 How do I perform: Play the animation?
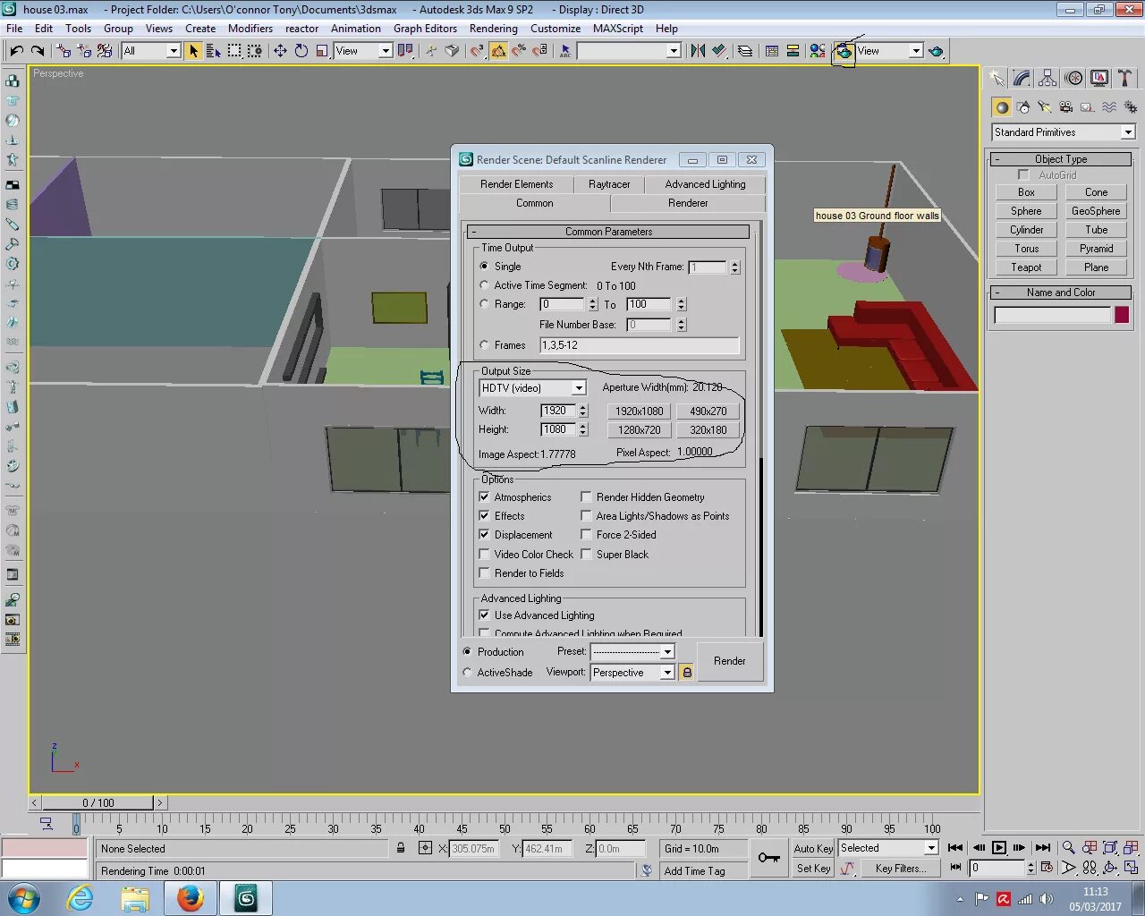tap(999, 847)
